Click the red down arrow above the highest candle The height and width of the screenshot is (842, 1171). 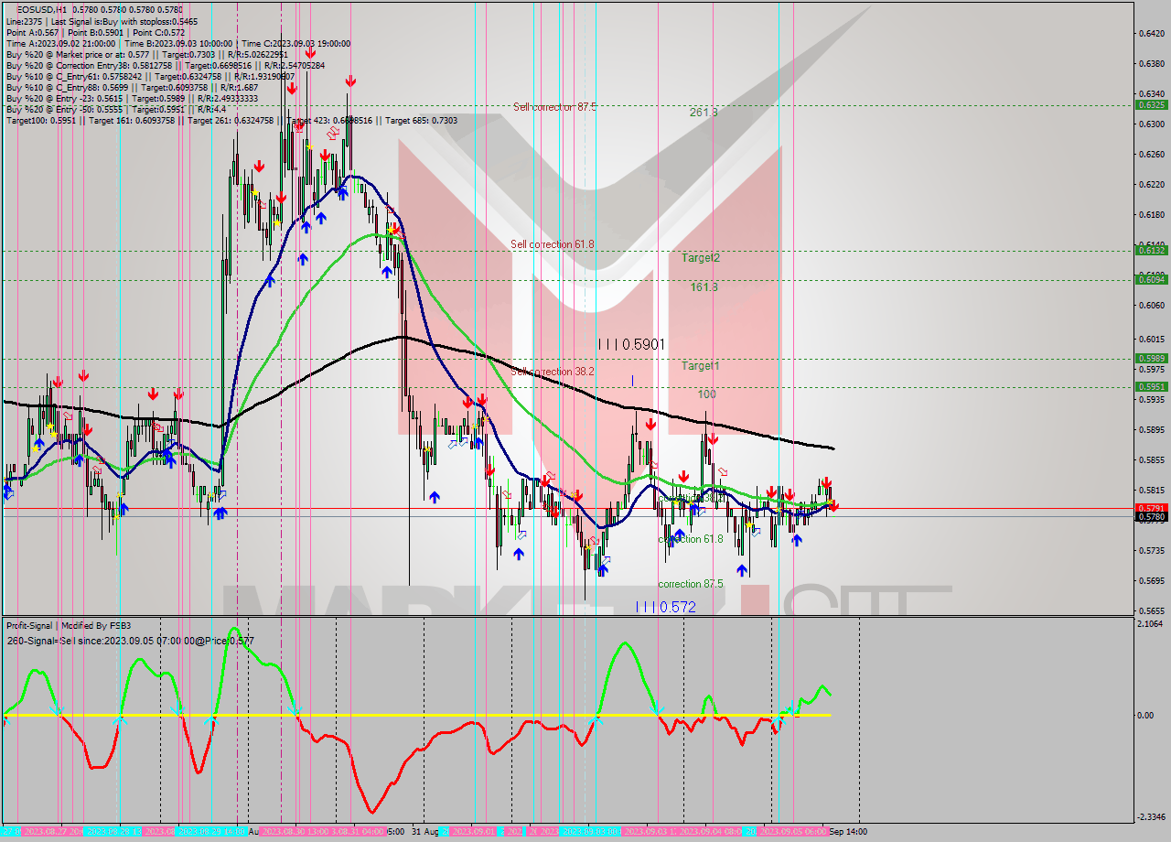point(310,54)
